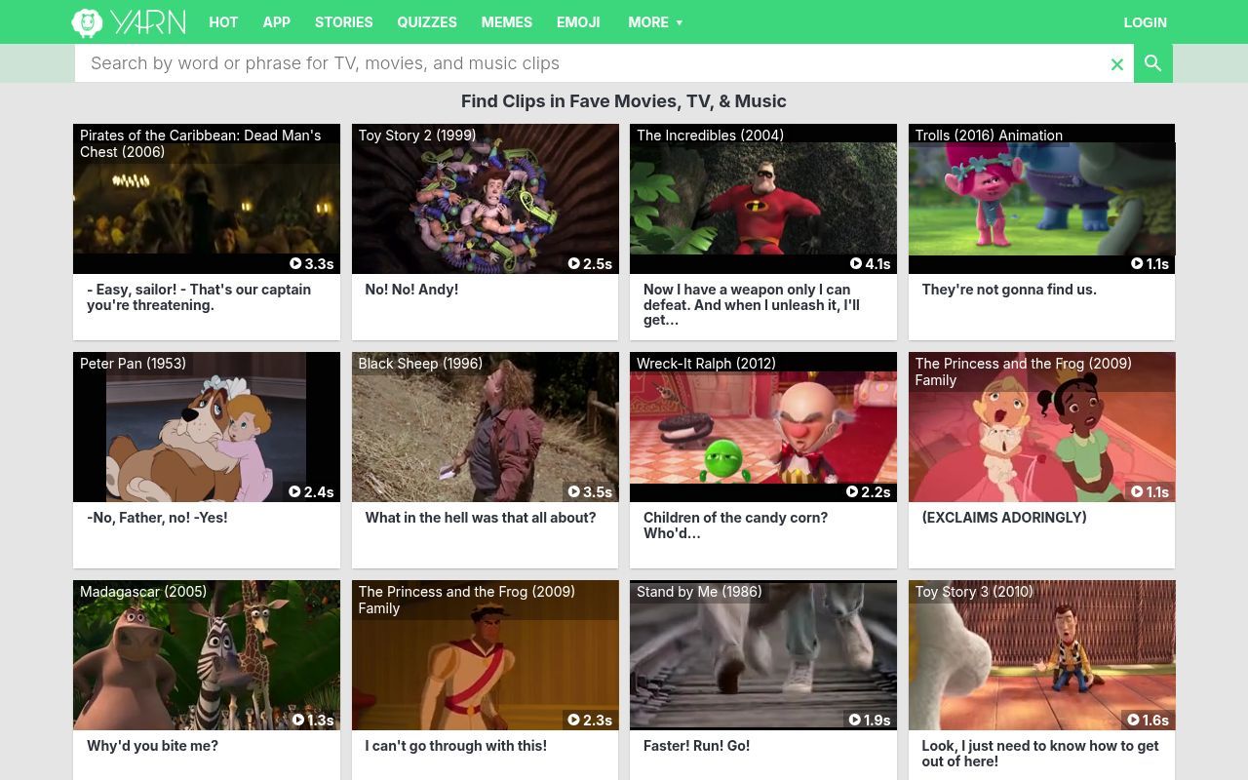The height and width of the screenshot is (780, 1248).
Task: Click caption "Now I have a weapon only I can defeat"
Action: [752, 304]
